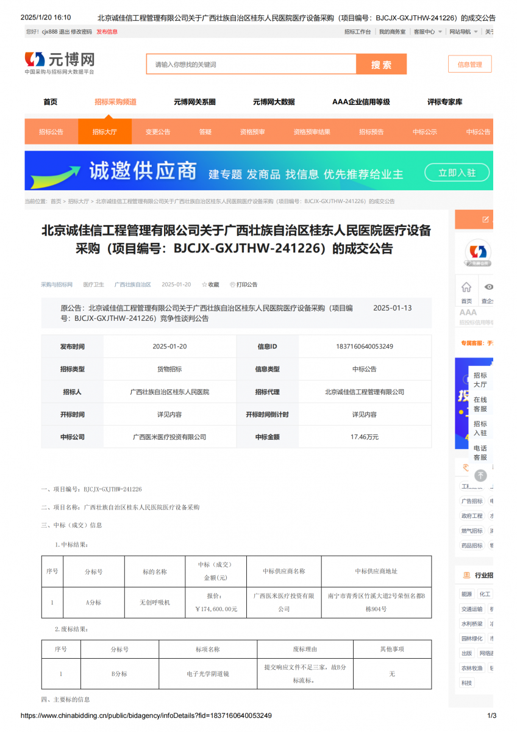Switch to the 变更公告 tab
The width and height of the screenshot is (517, 732).
click(158, 132)
